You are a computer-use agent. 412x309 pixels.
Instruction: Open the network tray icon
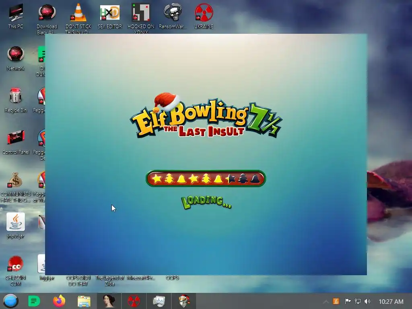point(358,301)
